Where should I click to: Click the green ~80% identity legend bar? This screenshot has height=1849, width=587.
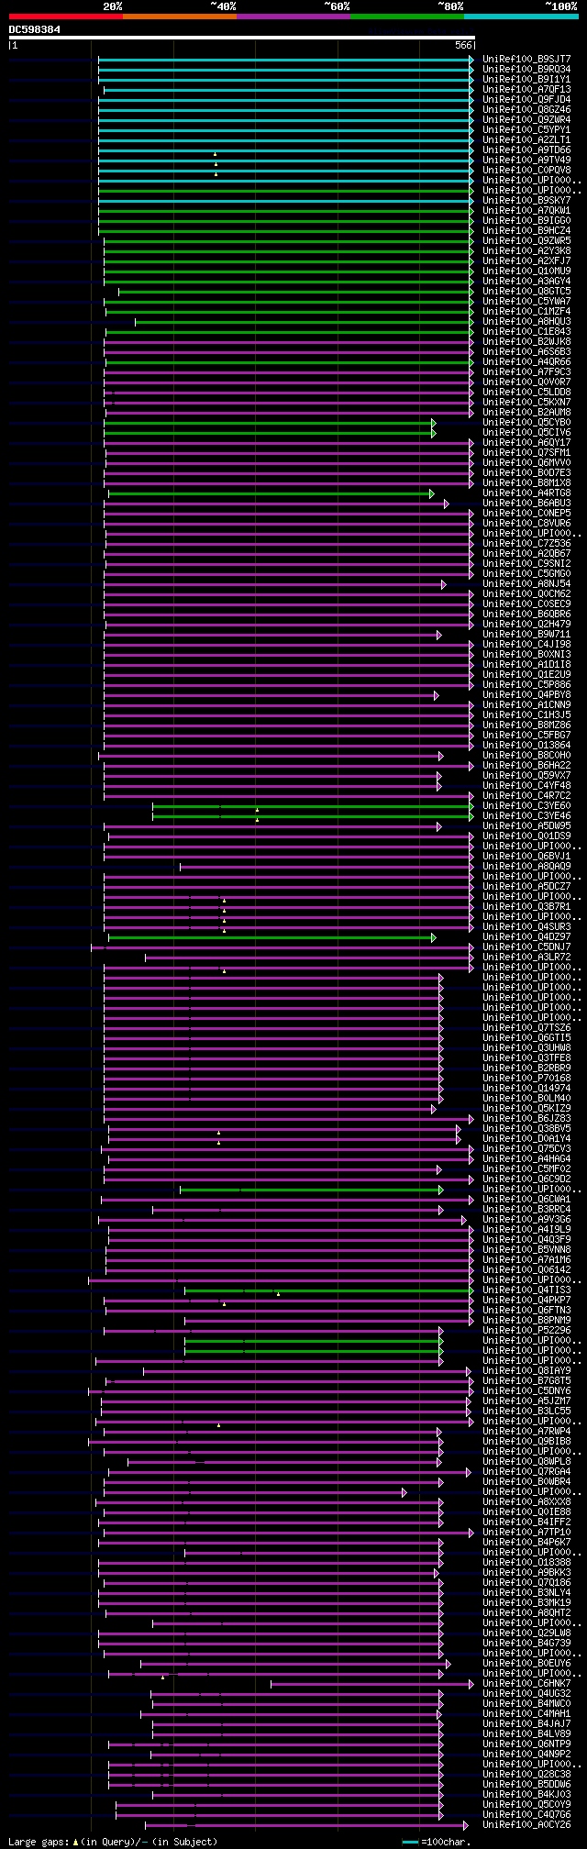(406, 17)
